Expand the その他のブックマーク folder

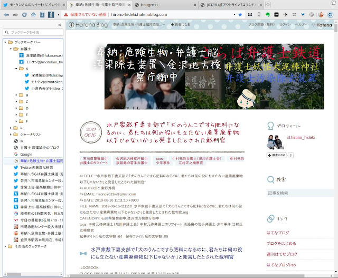pyautogui.click(x=5, y=246)
